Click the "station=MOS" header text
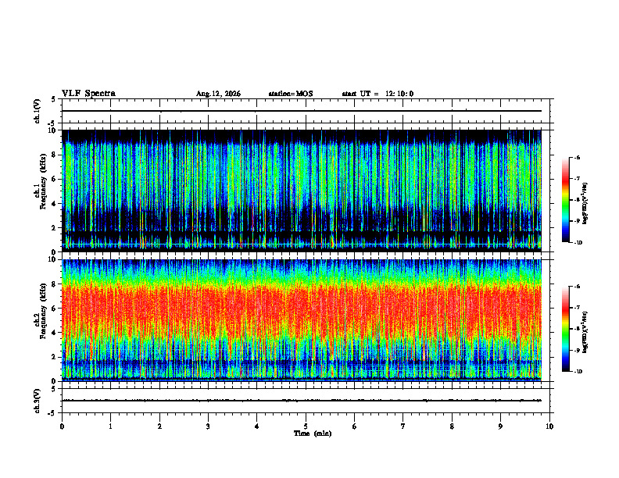The width and height of the screenshot is (619, 478). coord(291,94)
